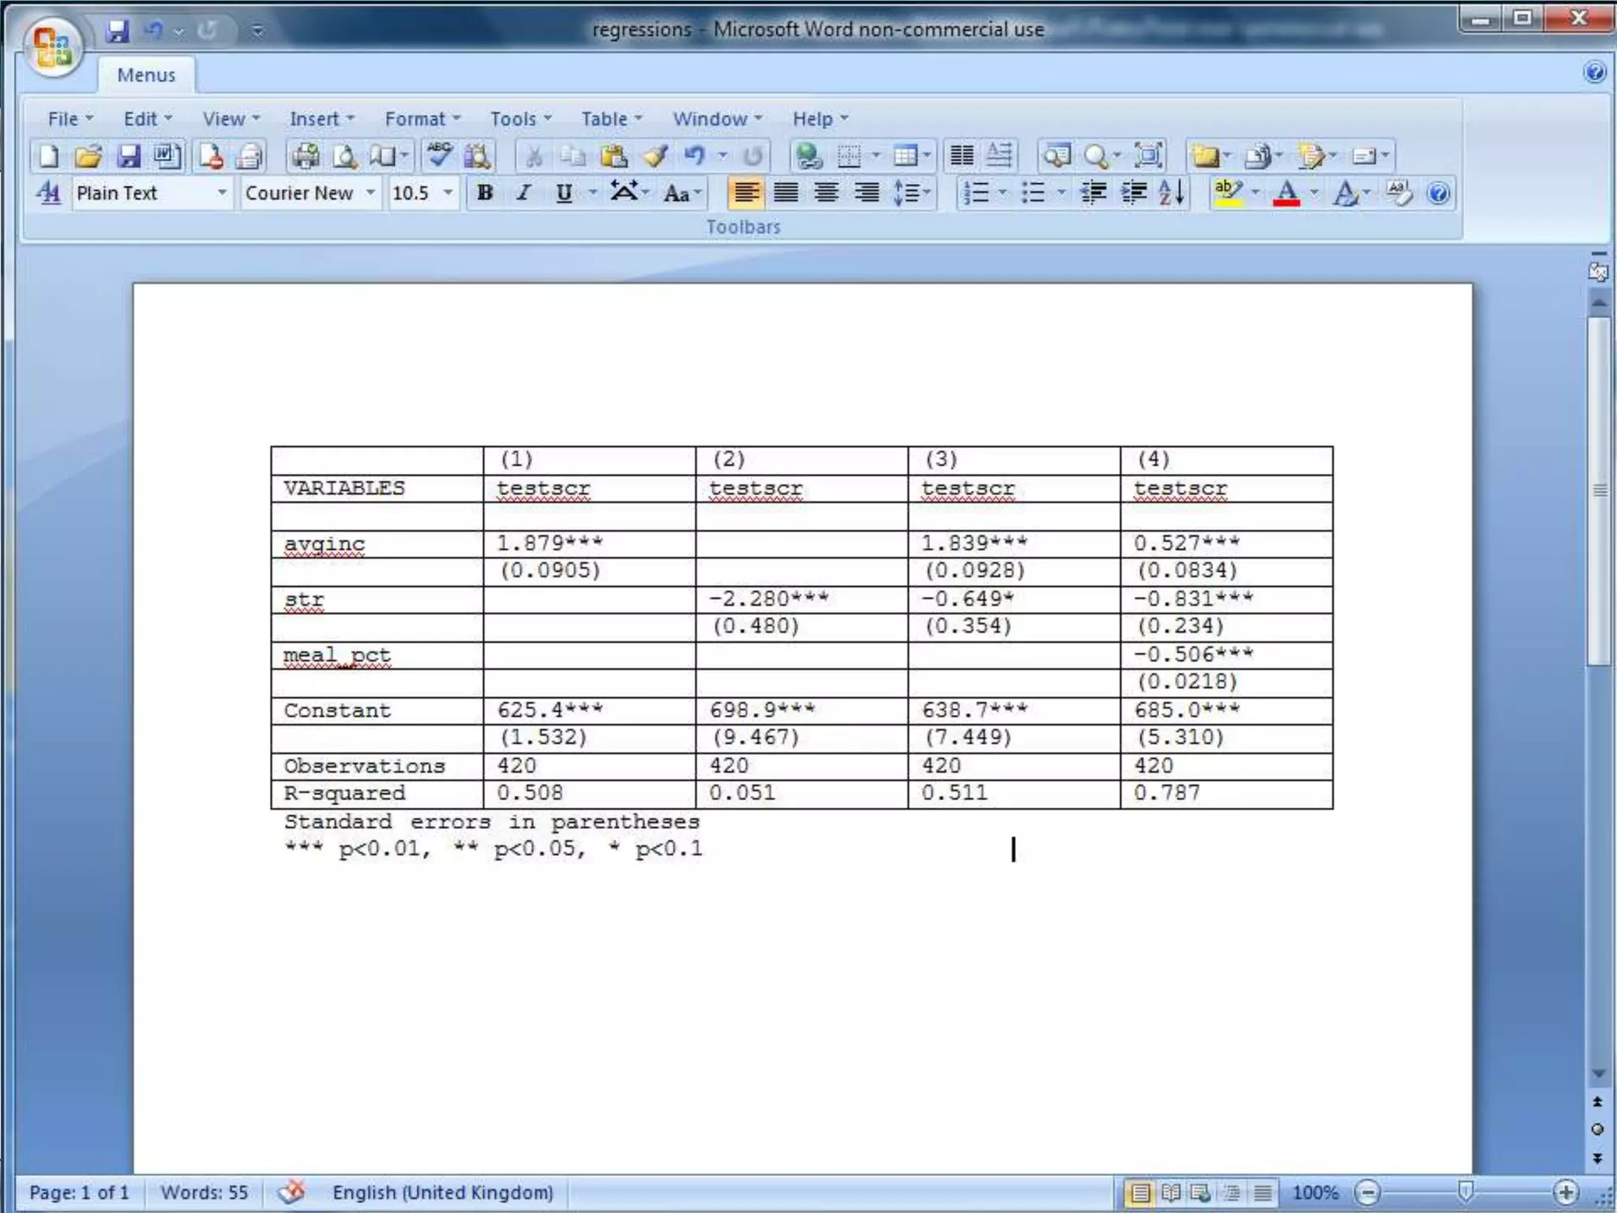Click the Sort A-Z icon
Image resolution: width=1617 pixels, height=1213 pixels.
[1172, 193]
